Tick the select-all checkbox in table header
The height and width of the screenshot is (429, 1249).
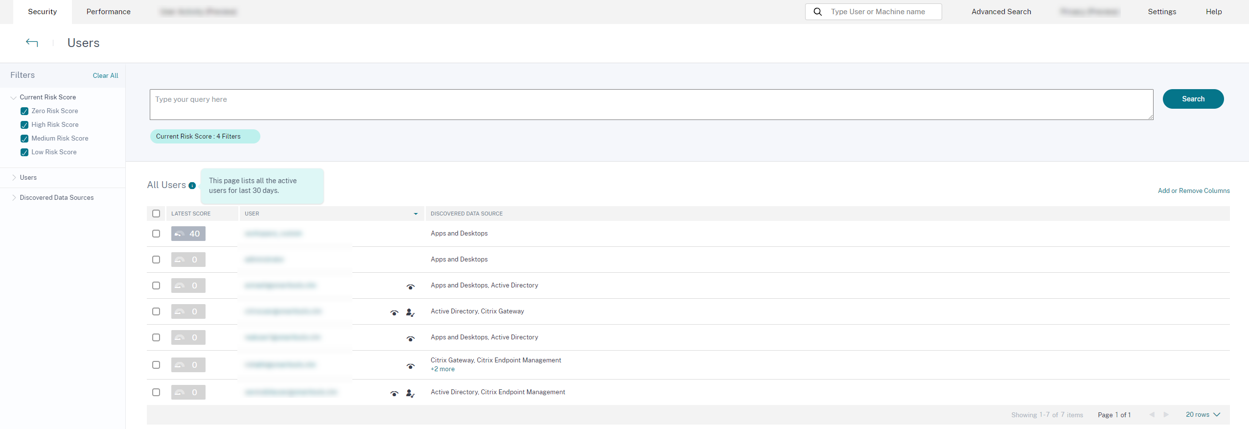[x=156, y=214]
